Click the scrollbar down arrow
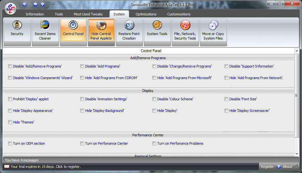This screenshot has width=302, height=173. (x=297, y=154)
